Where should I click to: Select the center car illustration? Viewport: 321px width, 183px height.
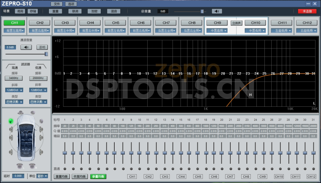(26, 138)
